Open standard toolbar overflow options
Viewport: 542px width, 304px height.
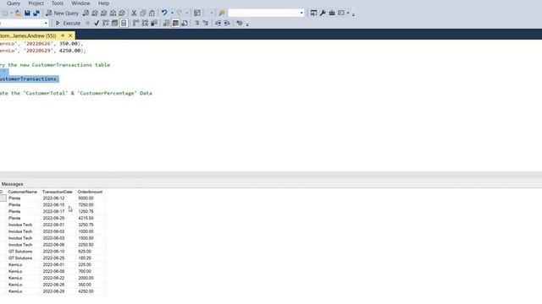pos(353,14)
